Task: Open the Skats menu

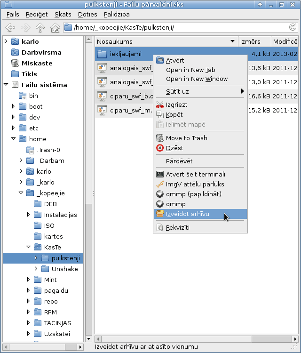Action: coord(63,15)
